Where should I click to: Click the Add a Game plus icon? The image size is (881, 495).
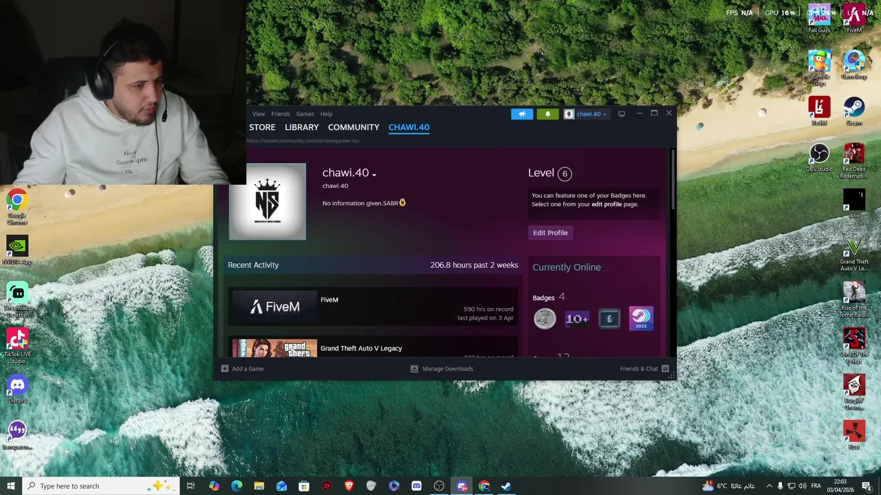coord(224,368)
